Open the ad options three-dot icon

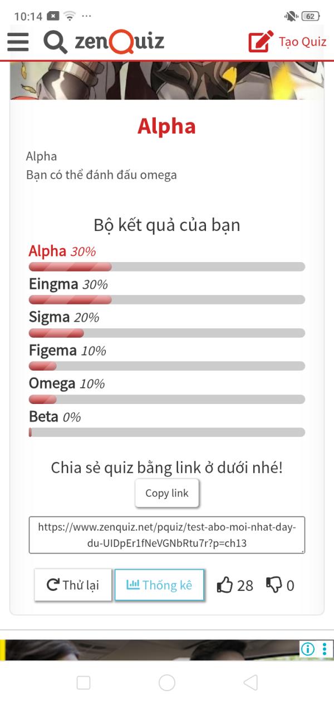tap(325, 649)
